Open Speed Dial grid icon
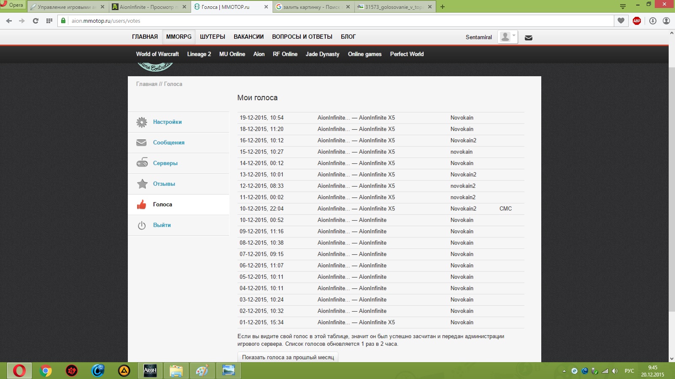Screen dimensions: 675x379 [49, 21]
